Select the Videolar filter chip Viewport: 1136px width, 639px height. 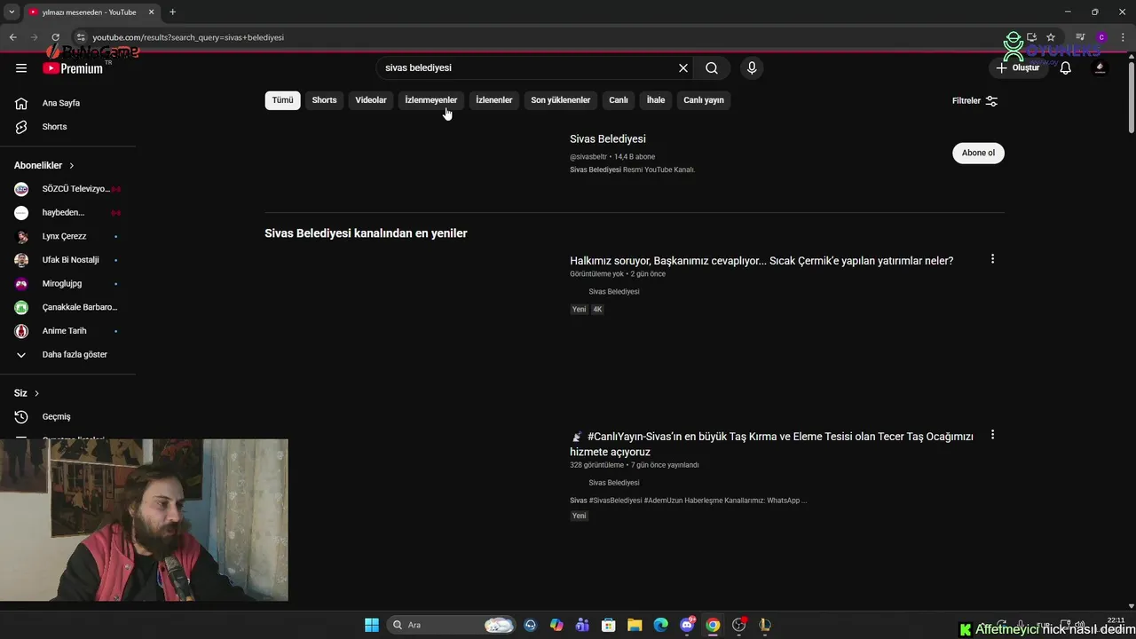tap(371, 100)
